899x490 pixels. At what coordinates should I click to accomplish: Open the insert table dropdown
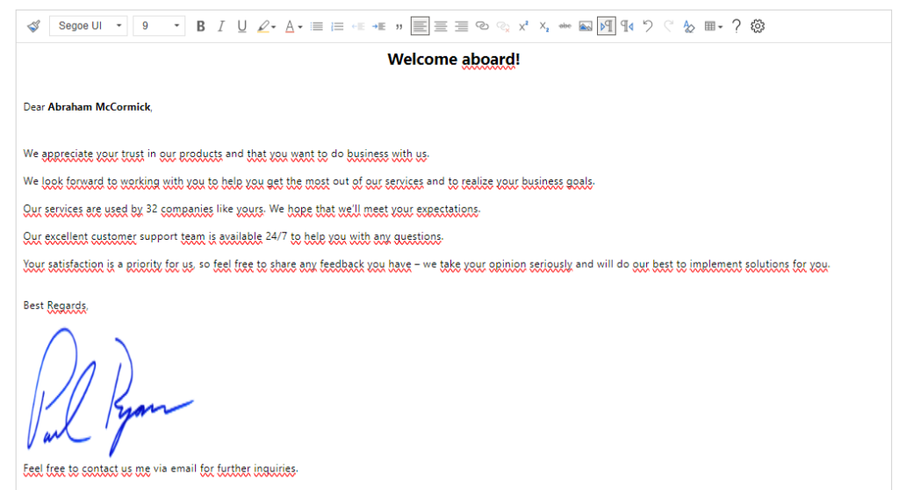[x=713, y=26]
